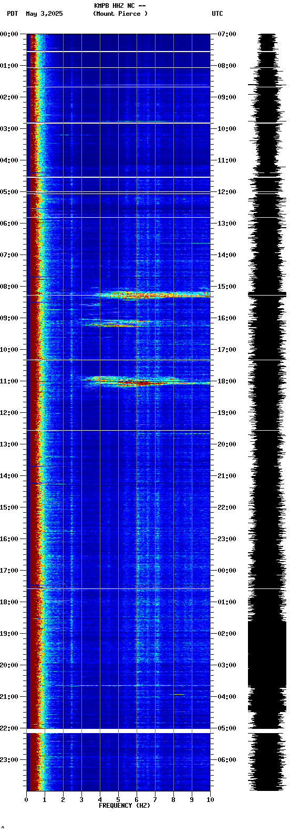
Task: Click the frequency axis tick '3'
Action: pyautogui.click(x=81, y=800)
